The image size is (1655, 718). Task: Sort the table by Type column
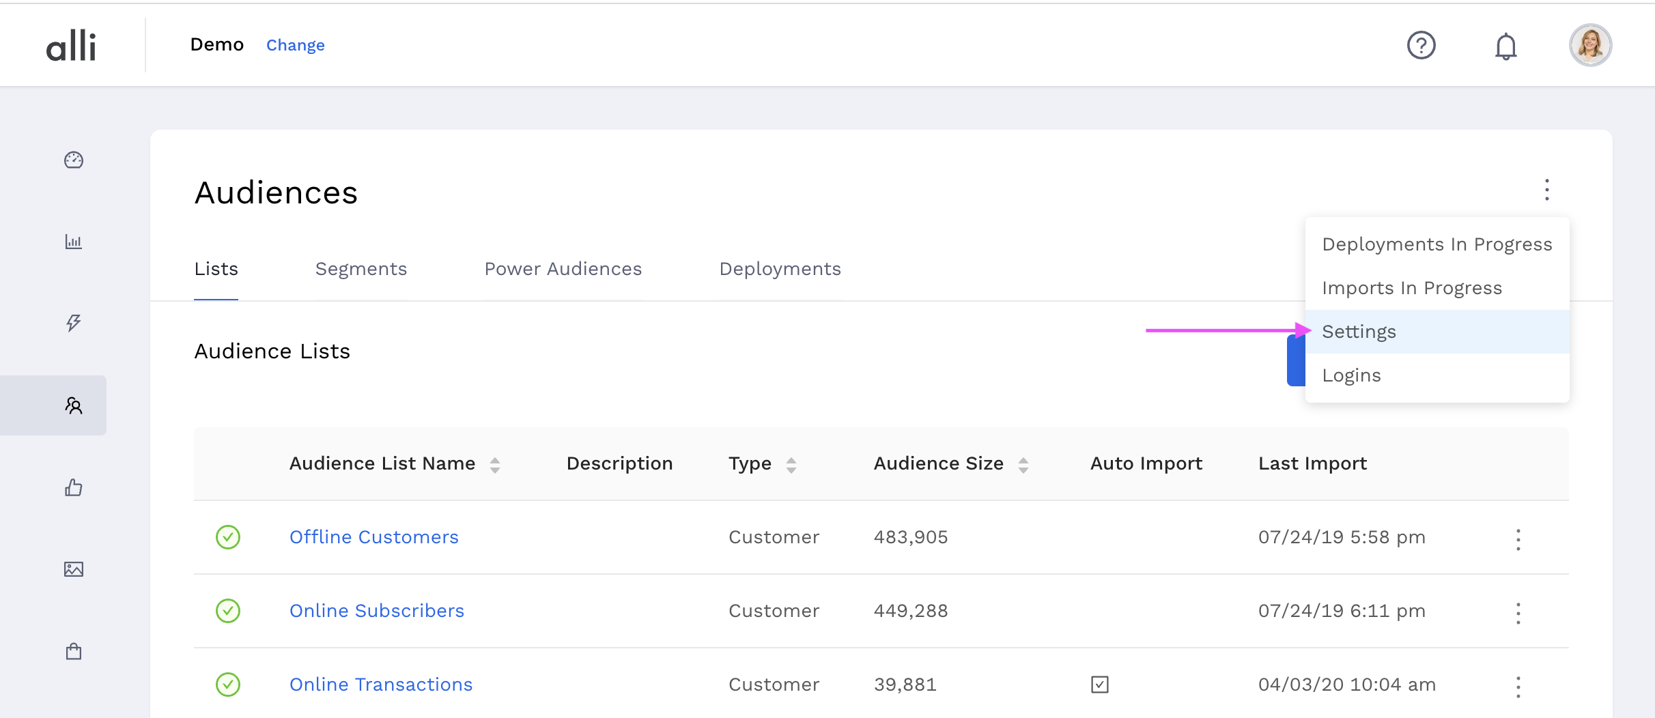791,465
